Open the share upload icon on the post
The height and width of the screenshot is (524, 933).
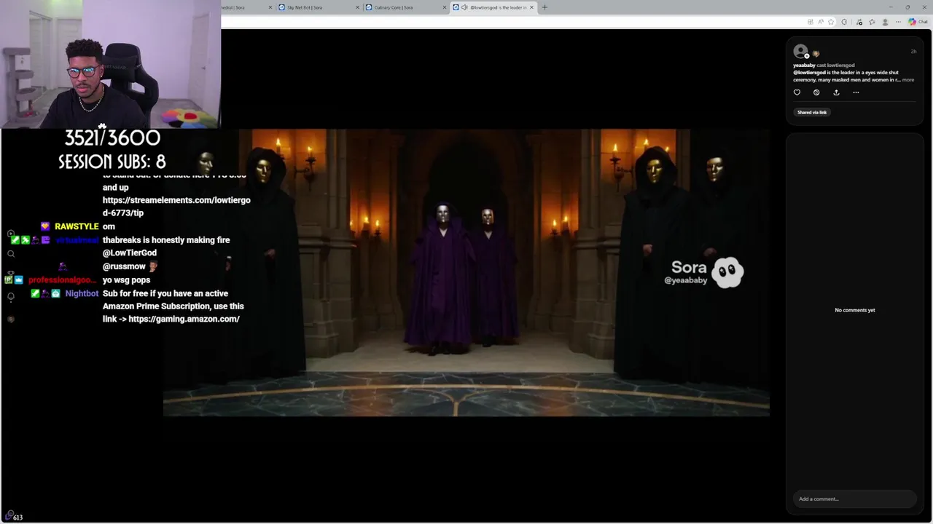(836, 92)
